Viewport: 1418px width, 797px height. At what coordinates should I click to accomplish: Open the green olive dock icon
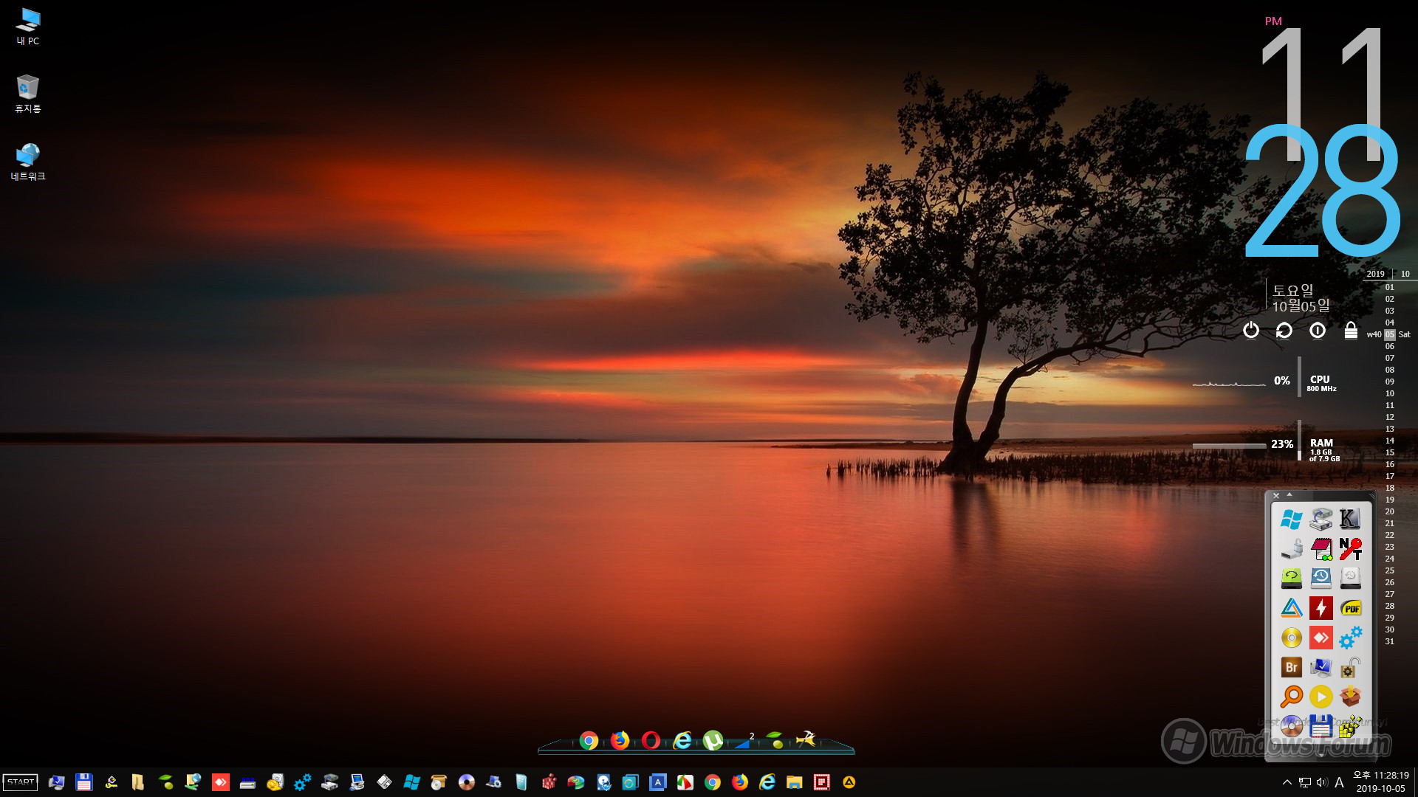pyautogui.click(x=775, y=740)
